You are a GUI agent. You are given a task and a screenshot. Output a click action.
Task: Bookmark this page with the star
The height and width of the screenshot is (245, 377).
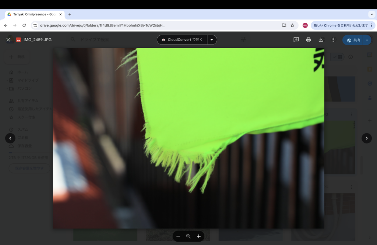(x=292, y=25)
